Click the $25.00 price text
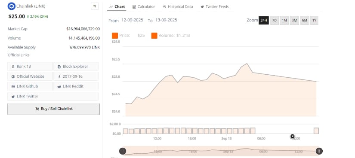The height and width of the screenshot is (158, 355). [x=16, y=16]
